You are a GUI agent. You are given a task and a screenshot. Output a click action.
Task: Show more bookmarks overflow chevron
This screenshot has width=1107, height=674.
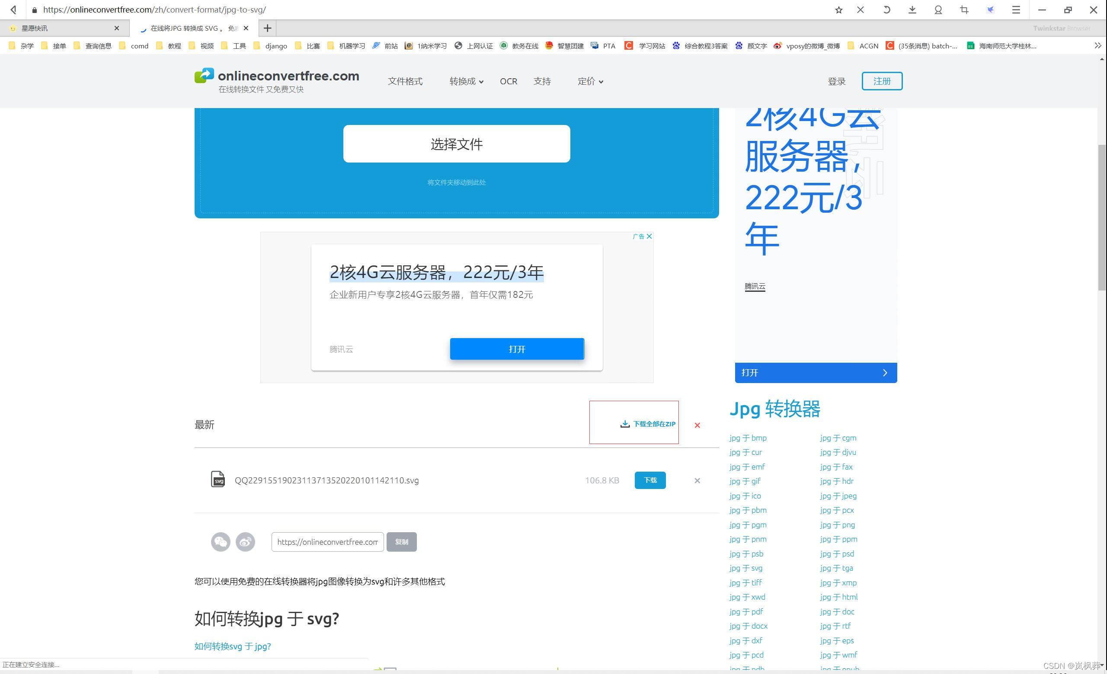pyautogui.click(x=1097, y=45)
